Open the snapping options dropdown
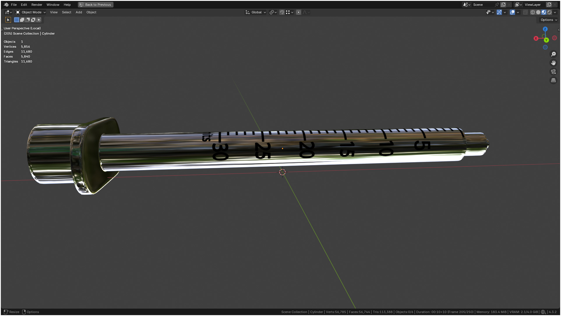 pos(290,12)
